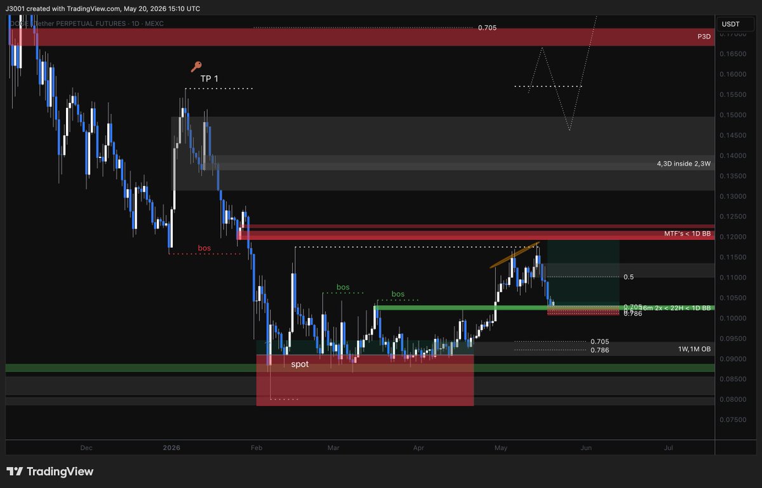Open the USDT currency selector
The width and height of the screenshot is (762, 488).
[735, 24]
